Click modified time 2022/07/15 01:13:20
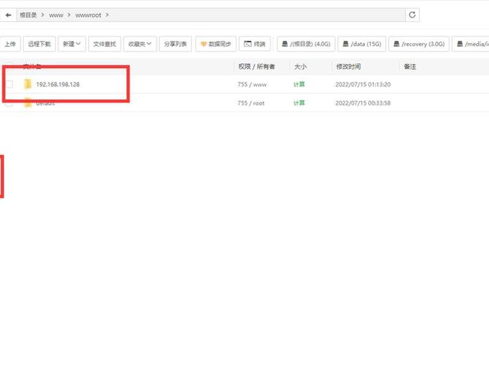This screenshot has width=489, height=366. [x=363, y=84]
